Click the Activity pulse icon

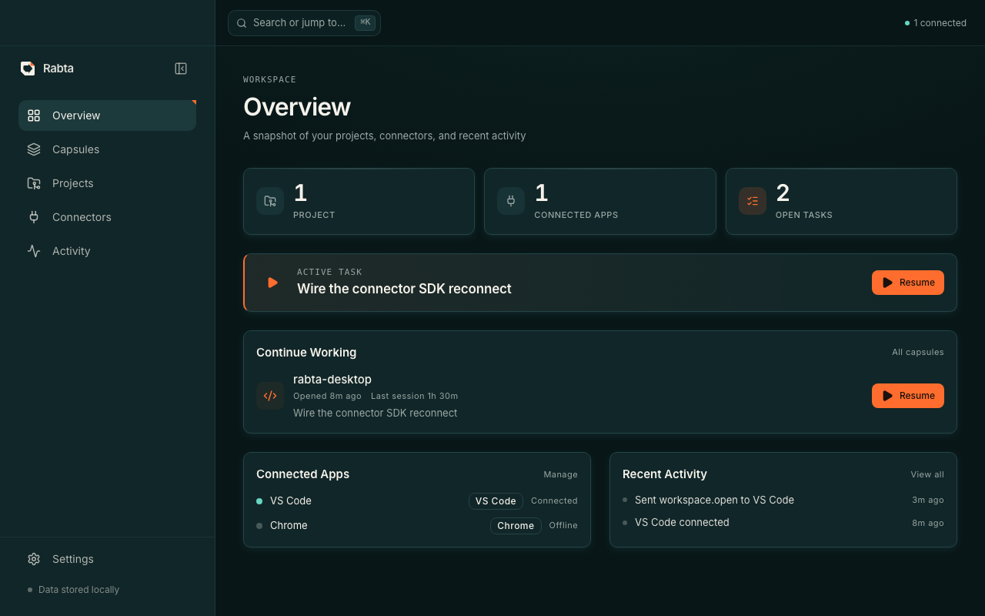[x=34, y=251]
